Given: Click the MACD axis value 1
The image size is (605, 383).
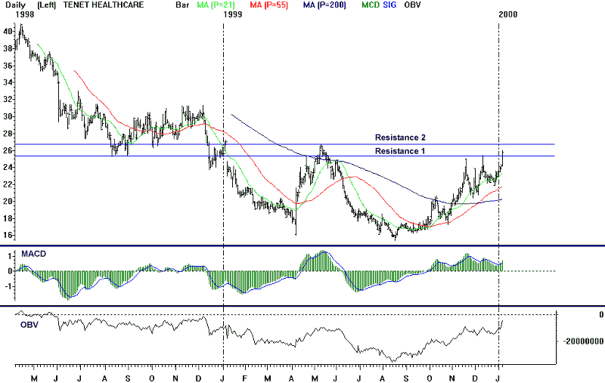Looking at the screenshot, I should [11, 256].
